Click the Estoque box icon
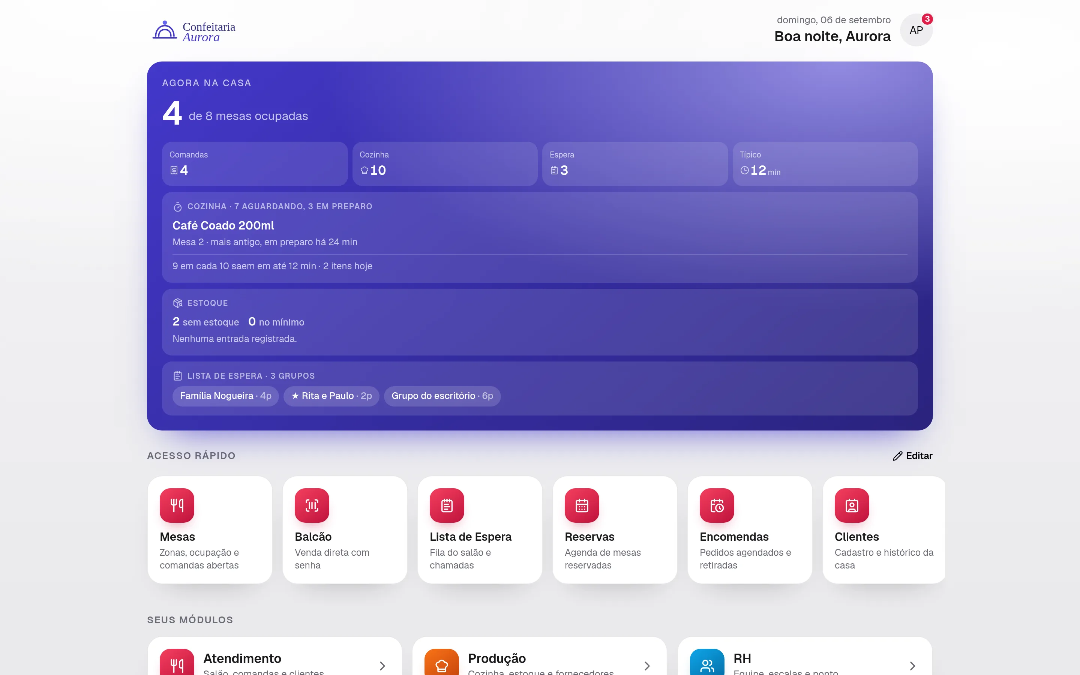 [178, 303]
